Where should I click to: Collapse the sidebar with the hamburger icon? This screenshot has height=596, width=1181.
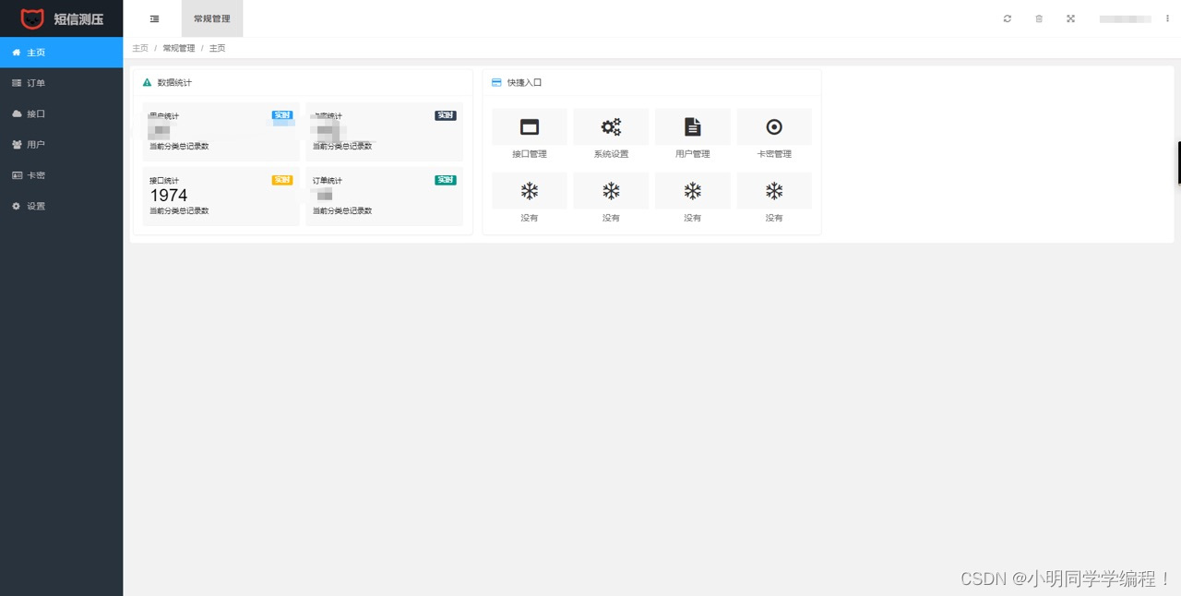tap(154, 18)
